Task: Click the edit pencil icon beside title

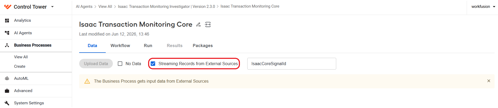Action: tap(198, 25)
